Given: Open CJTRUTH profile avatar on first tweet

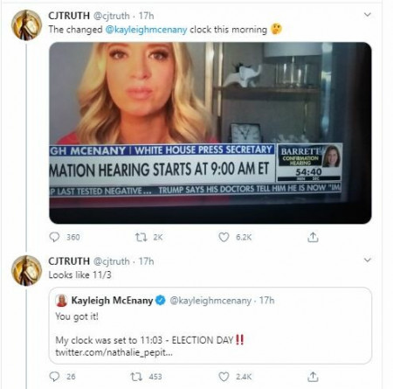Looking at the screenshot, I should (26, 24).
